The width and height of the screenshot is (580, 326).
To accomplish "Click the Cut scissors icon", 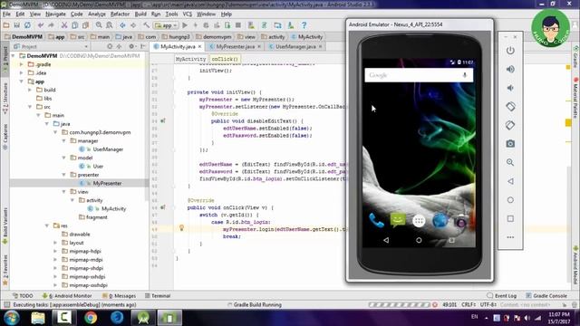I will click(x=64, y=25).
